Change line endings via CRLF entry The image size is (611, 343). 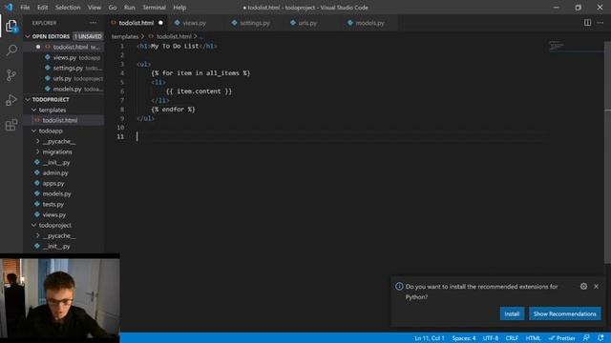pyautogui.click(x=512, y=338)
